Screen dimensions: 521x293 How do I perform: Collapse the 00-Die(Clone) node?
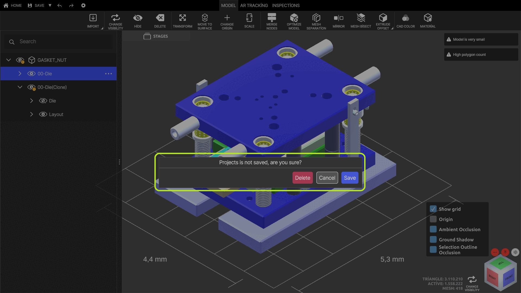(20, 87)
